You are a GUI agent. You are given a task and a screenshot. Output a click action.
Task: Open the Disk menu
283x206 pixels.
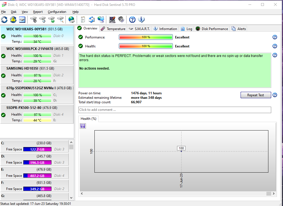[14, 12]
